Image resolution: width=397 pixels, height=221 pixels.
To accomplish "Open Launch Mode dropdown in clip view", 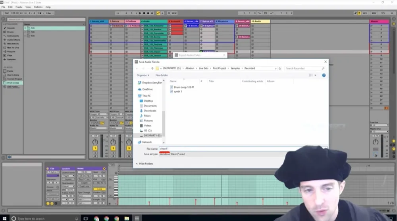I will coord(68,176).
